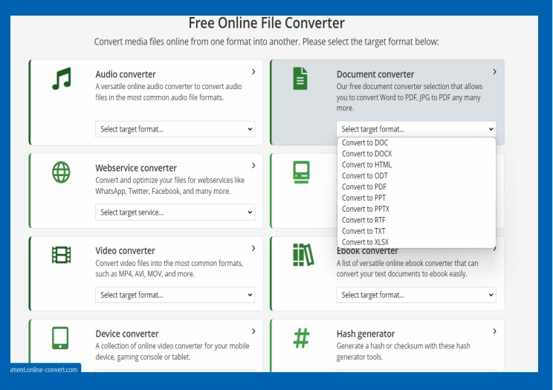Click the Device converter tablet icon
Screen dimensions: 553x390
coord(60,338)
